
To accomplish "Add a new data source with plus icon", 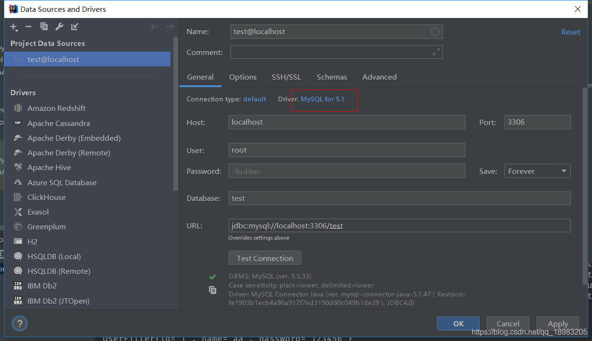I will [14, 27].
